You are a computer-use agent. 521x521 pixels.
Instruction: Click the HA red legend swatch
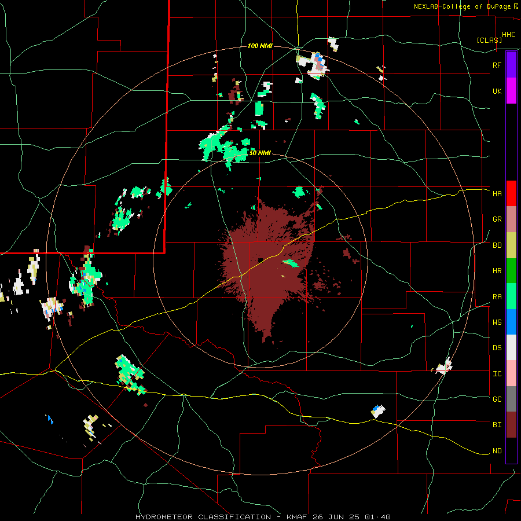coord(511,193)
